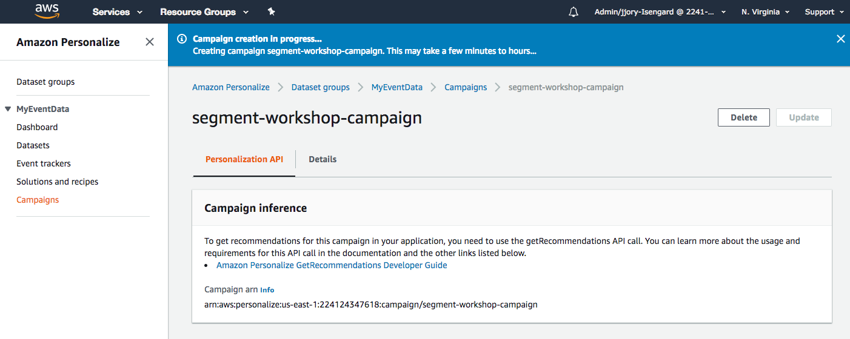Open the notifications bell

click(574, 12)
